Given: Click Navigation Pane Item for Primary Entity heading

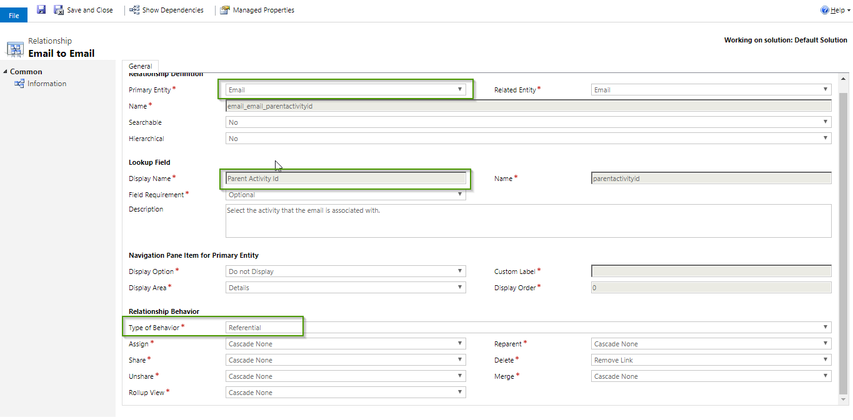Looking at the screenshot, I should [x=194, y=255].
